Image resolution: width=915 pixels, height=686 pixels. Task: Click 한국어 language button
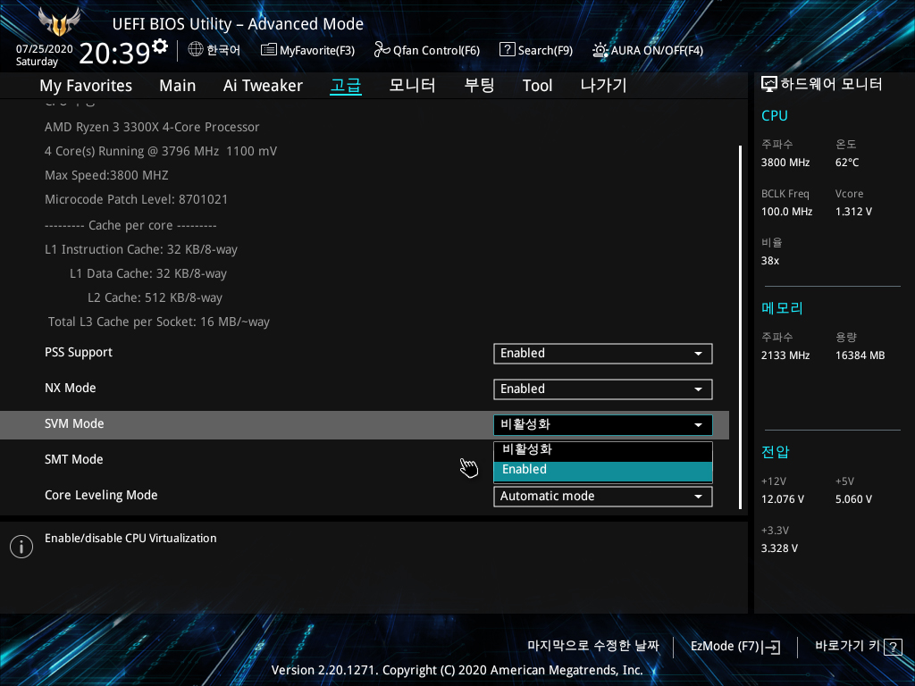point(223,50)
